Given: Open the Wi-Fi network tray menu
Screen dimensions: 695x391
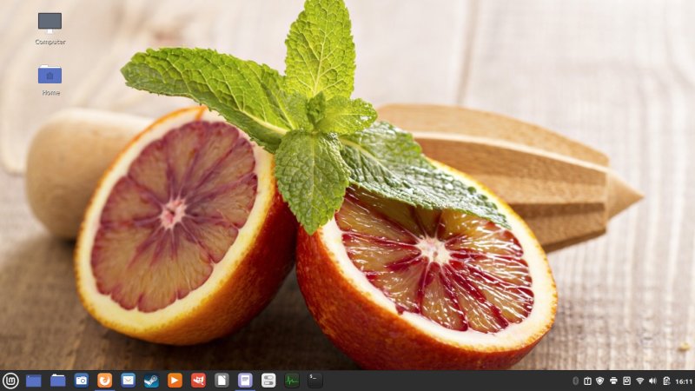Looking at the screenshot, I should pos(639,381).
